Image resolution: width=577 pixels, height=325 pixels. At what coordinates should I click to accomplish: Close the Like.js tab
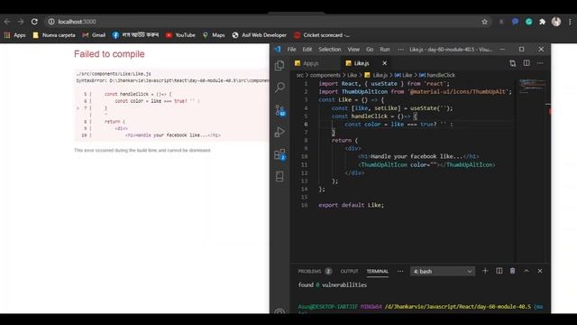pos(385,63)
